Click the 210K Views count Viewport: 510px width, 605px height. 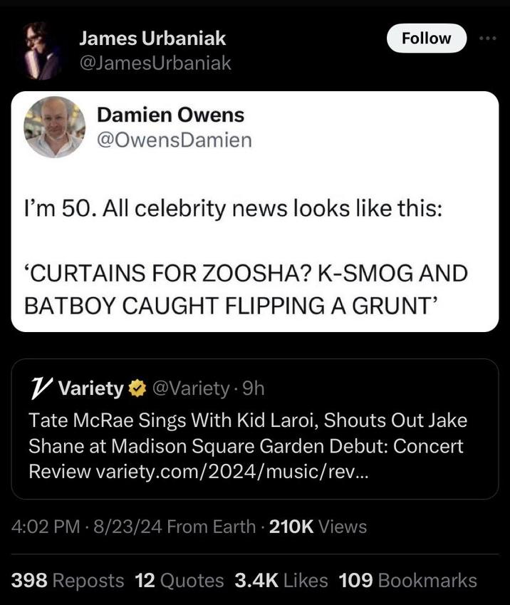(x=318, y=527)
